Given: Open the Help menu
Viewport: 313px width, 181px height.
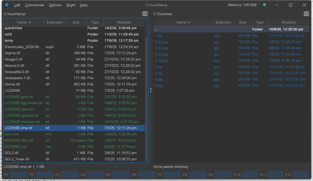Looking at the screenshot, I should (x=84, y=5).
